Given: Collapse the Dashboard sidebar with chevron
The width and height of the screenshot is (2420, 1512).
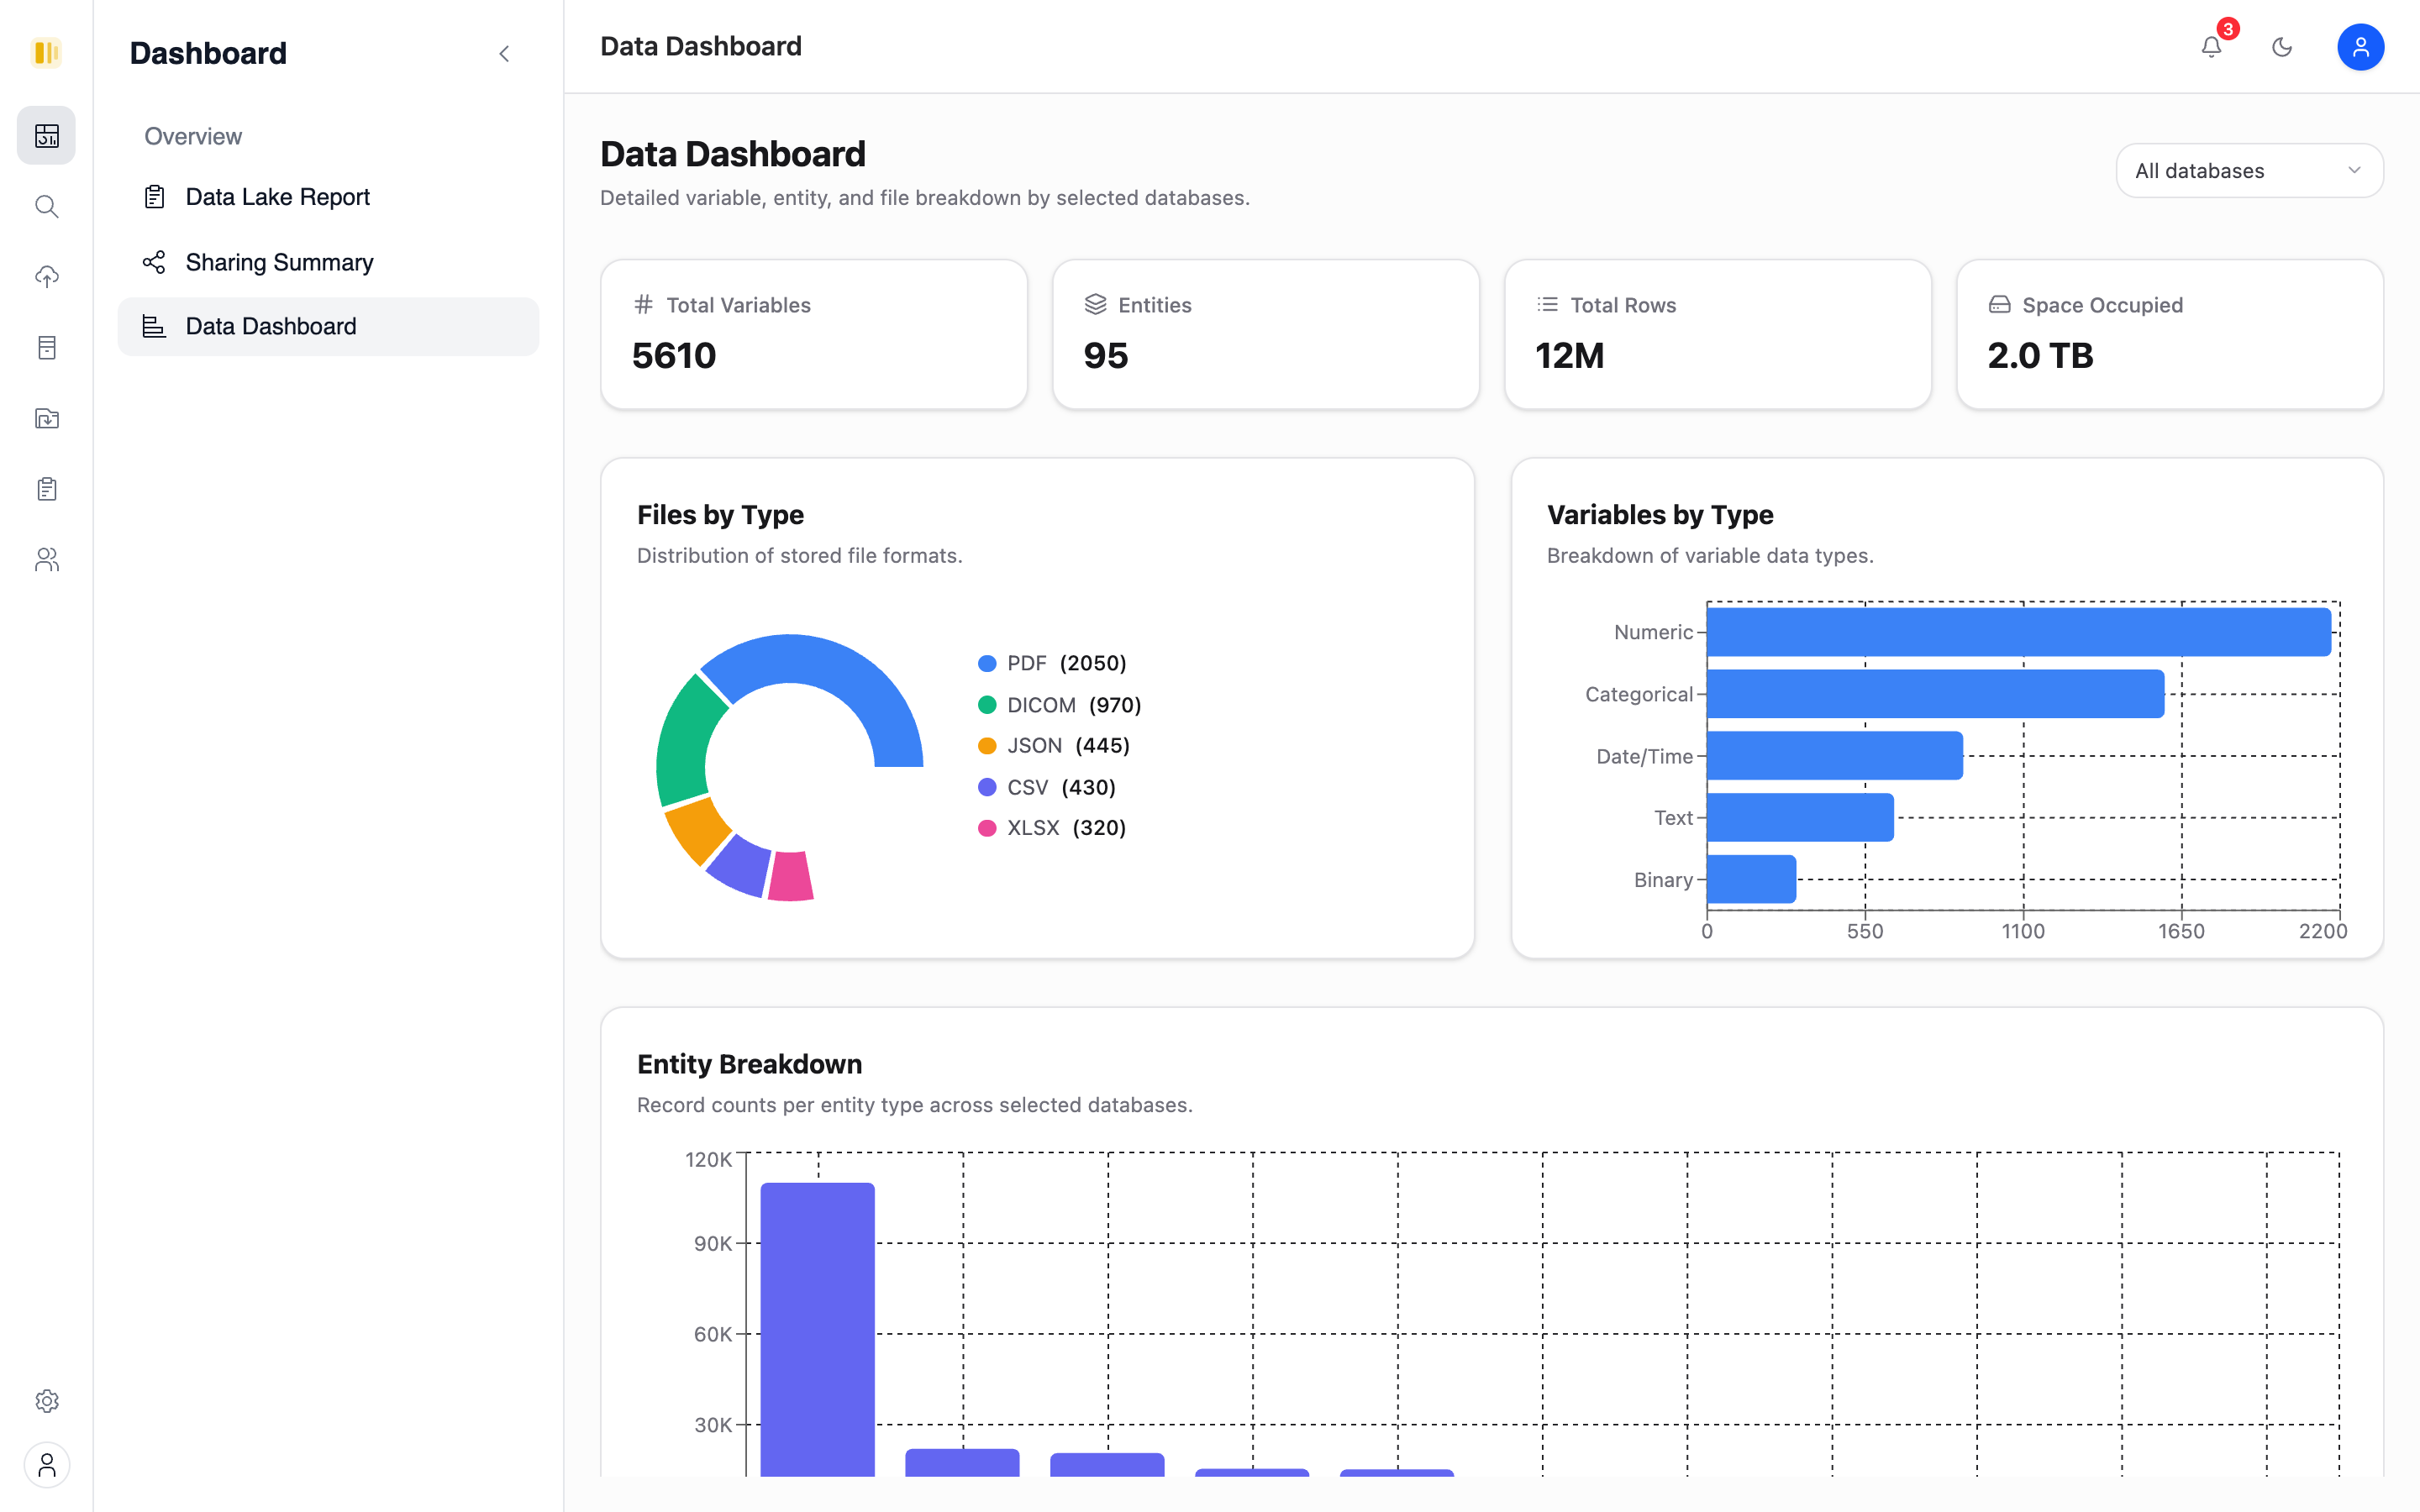Looking at the screenshot, I should tap(504, 53).
